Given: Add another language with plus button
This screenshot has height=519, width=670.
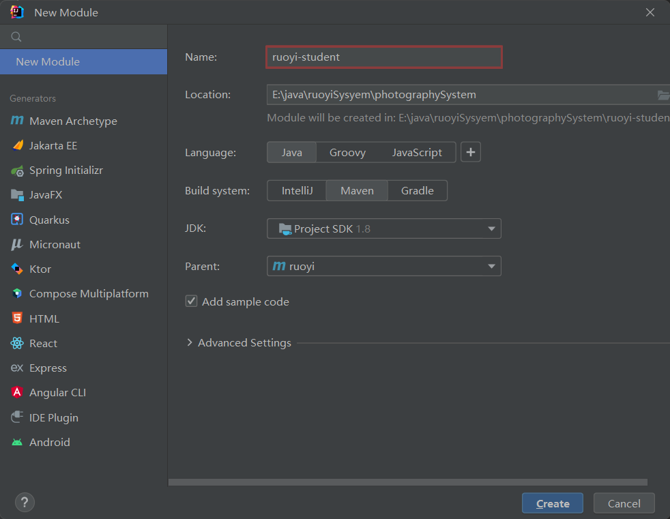Looking at the screenshot, I should pyautogui.click(x=471, y=152).
